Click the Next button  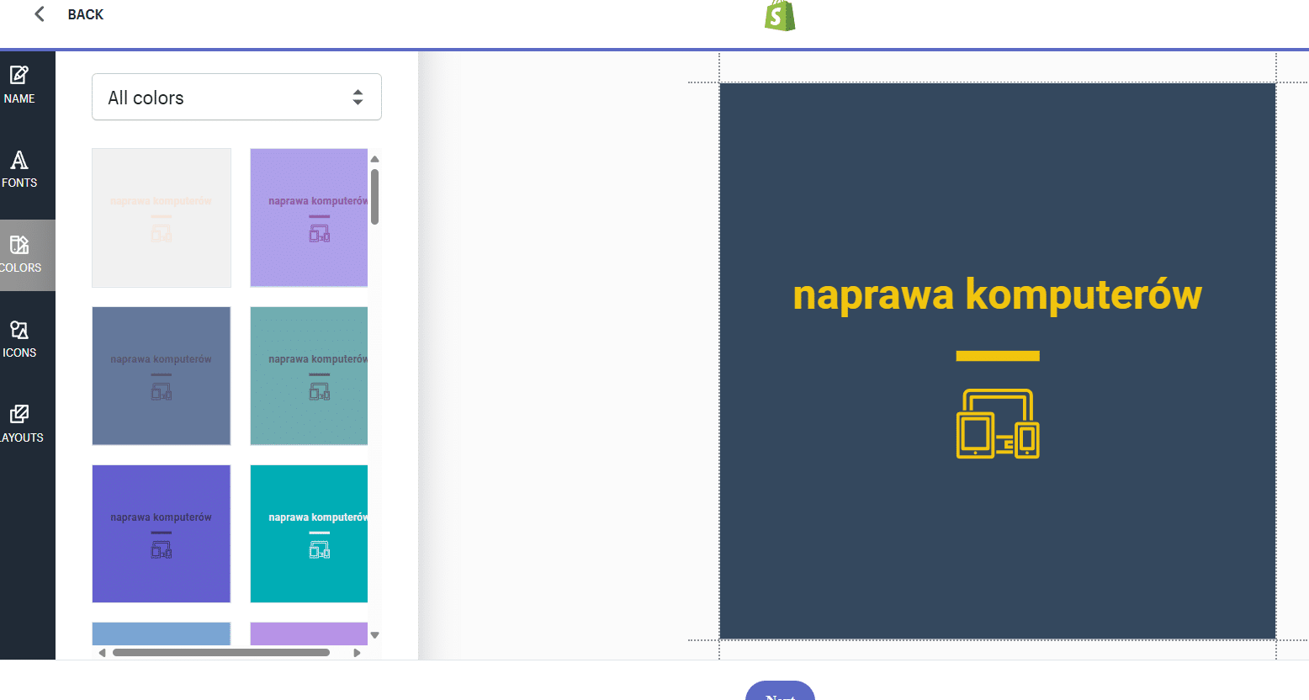click(780, 691)
